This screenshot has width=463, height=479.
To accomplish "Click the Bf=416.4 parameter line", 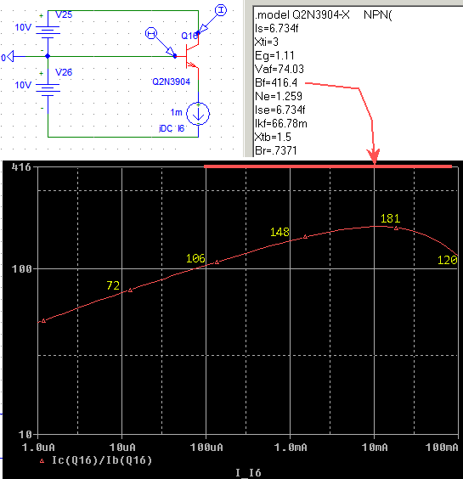I will point(276,82).
